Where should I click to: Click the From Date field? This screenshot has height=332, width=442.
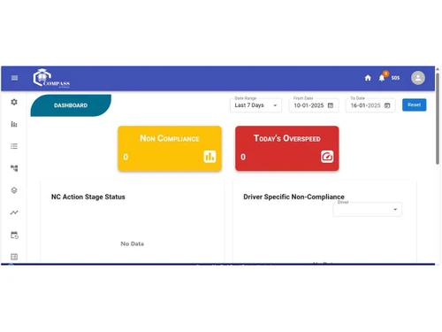coord(314,105)
